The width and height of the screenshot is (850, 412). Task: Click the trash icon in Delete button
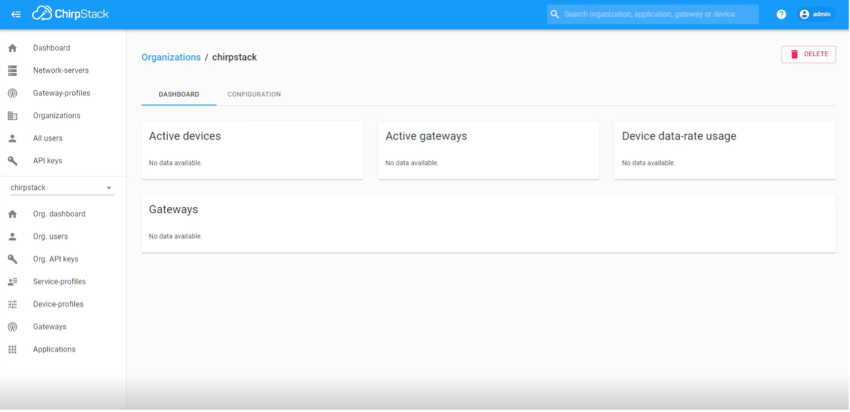pos(794,54)
